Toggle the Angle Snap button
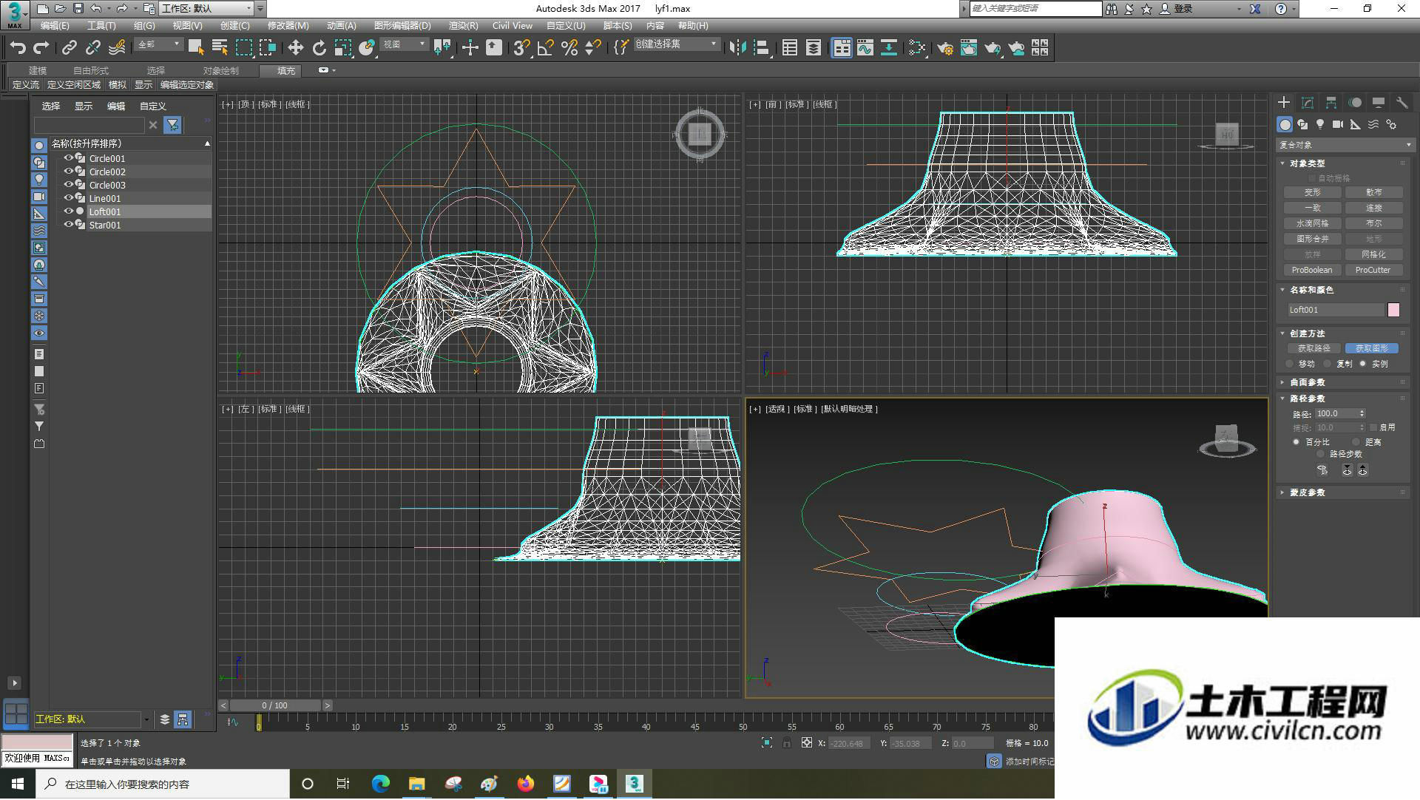 [545, 48]
